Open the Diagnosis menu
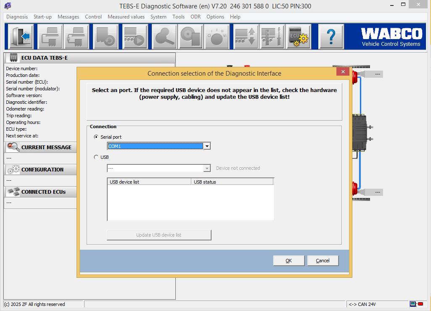The height and width of the screenshot is (311, 431). tap(17, 17)
